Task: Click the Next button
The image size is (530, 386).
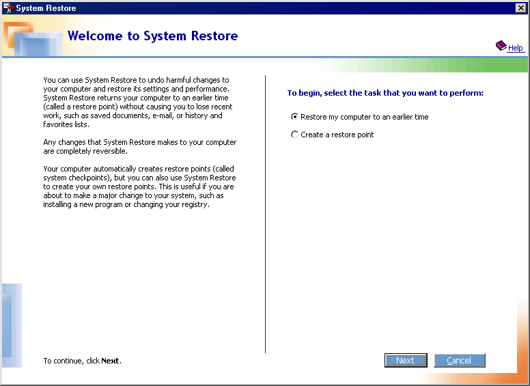Action: 406,360
